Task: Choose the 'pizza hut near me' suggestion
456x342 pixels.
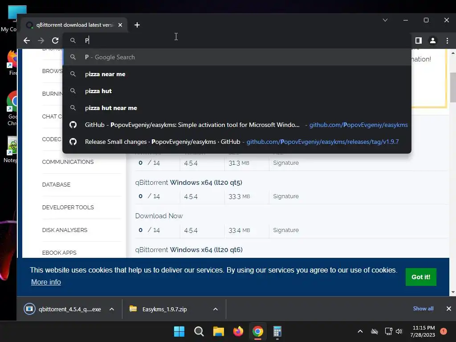Action: [x=237, y=108]
